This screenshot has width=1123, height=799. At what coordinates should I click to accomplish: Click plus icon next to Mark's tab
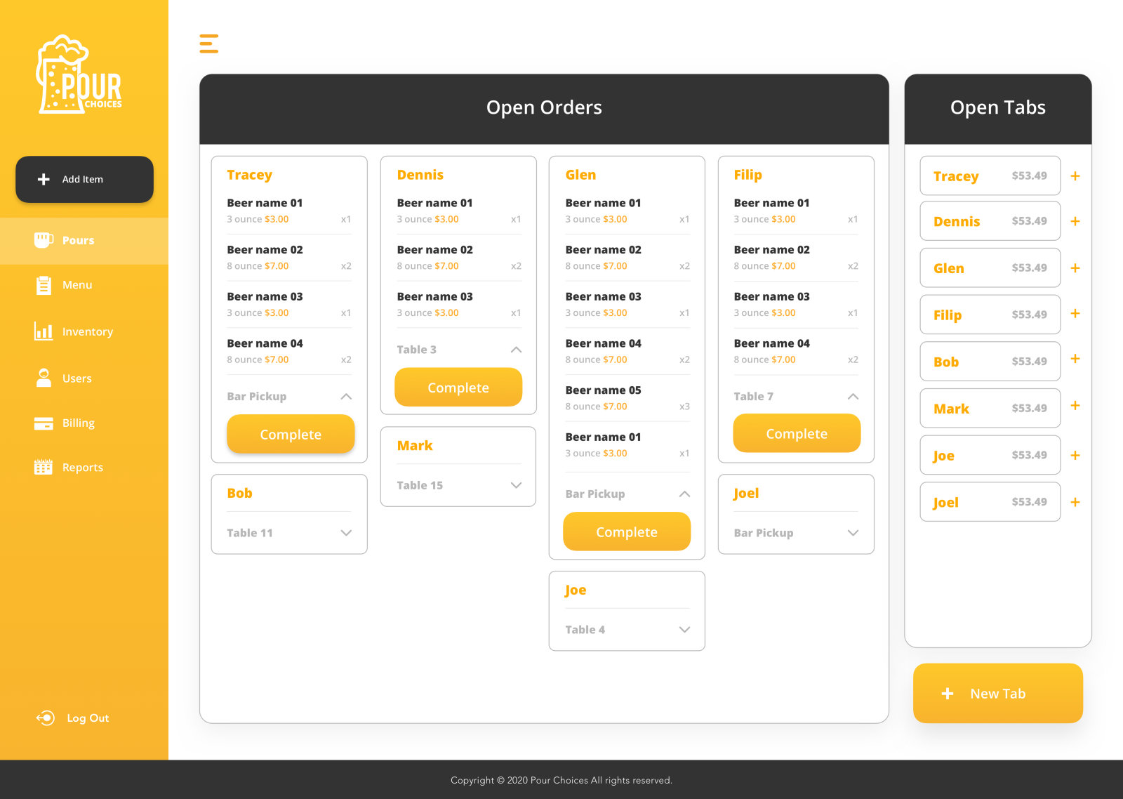pyautogui.click(x=1075, y=406)
